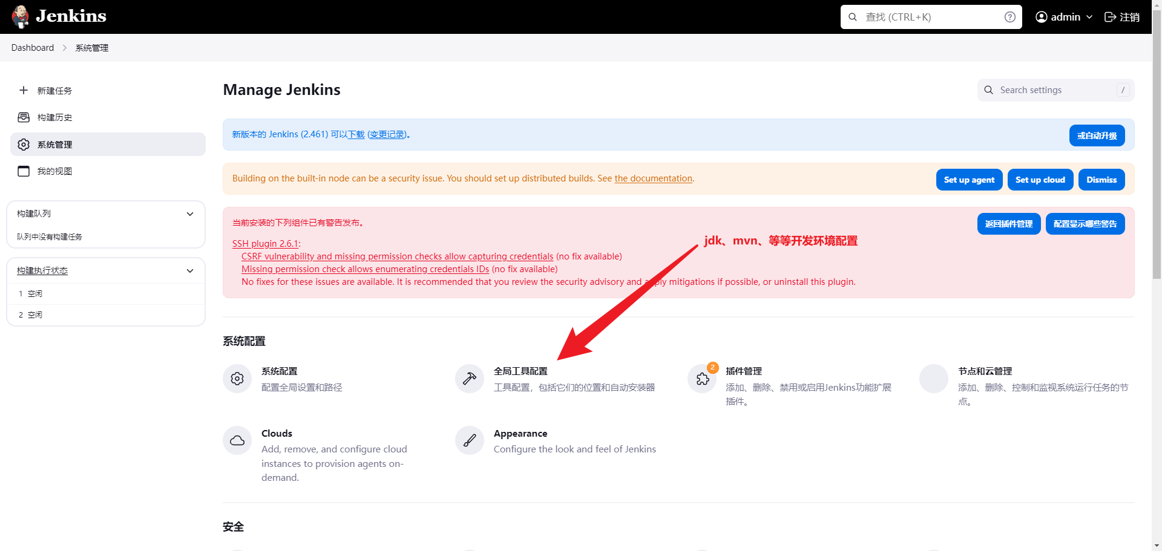The width and height of the screenshot is (1162, 551).
Task: Open 全局工具配置 title link
Action: (520, 371)
